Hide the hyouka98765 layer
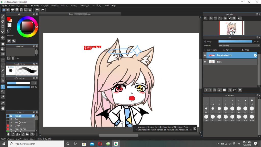Viewport: 261px width, 147px height. 205,55
